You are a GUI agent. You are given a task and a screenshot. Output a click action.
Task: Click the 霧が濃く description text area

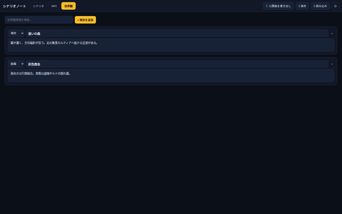[171, 45]
